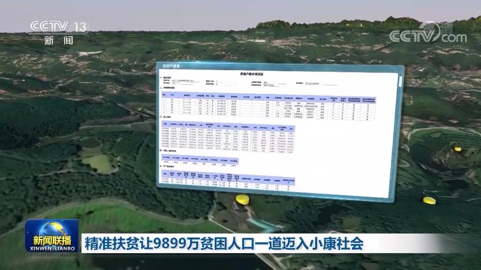Click the CCTV.com watermark logo
This screenshot has height=270, width=481.
tap(427, 34)
